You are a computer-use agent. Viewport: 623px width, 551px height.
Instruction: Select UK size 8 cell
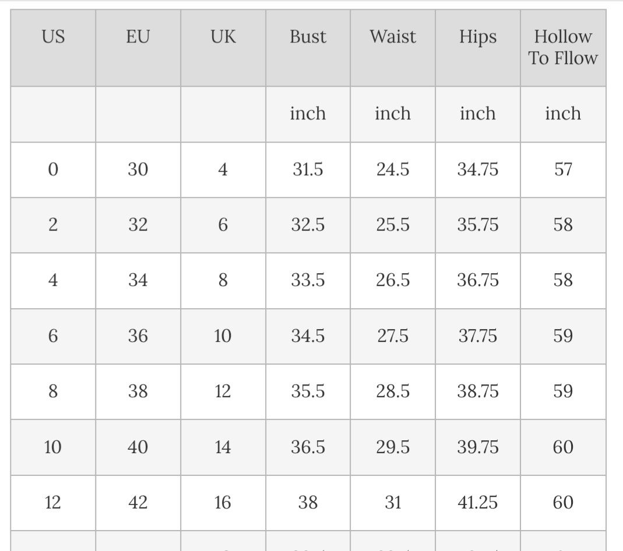pos(223,280)
